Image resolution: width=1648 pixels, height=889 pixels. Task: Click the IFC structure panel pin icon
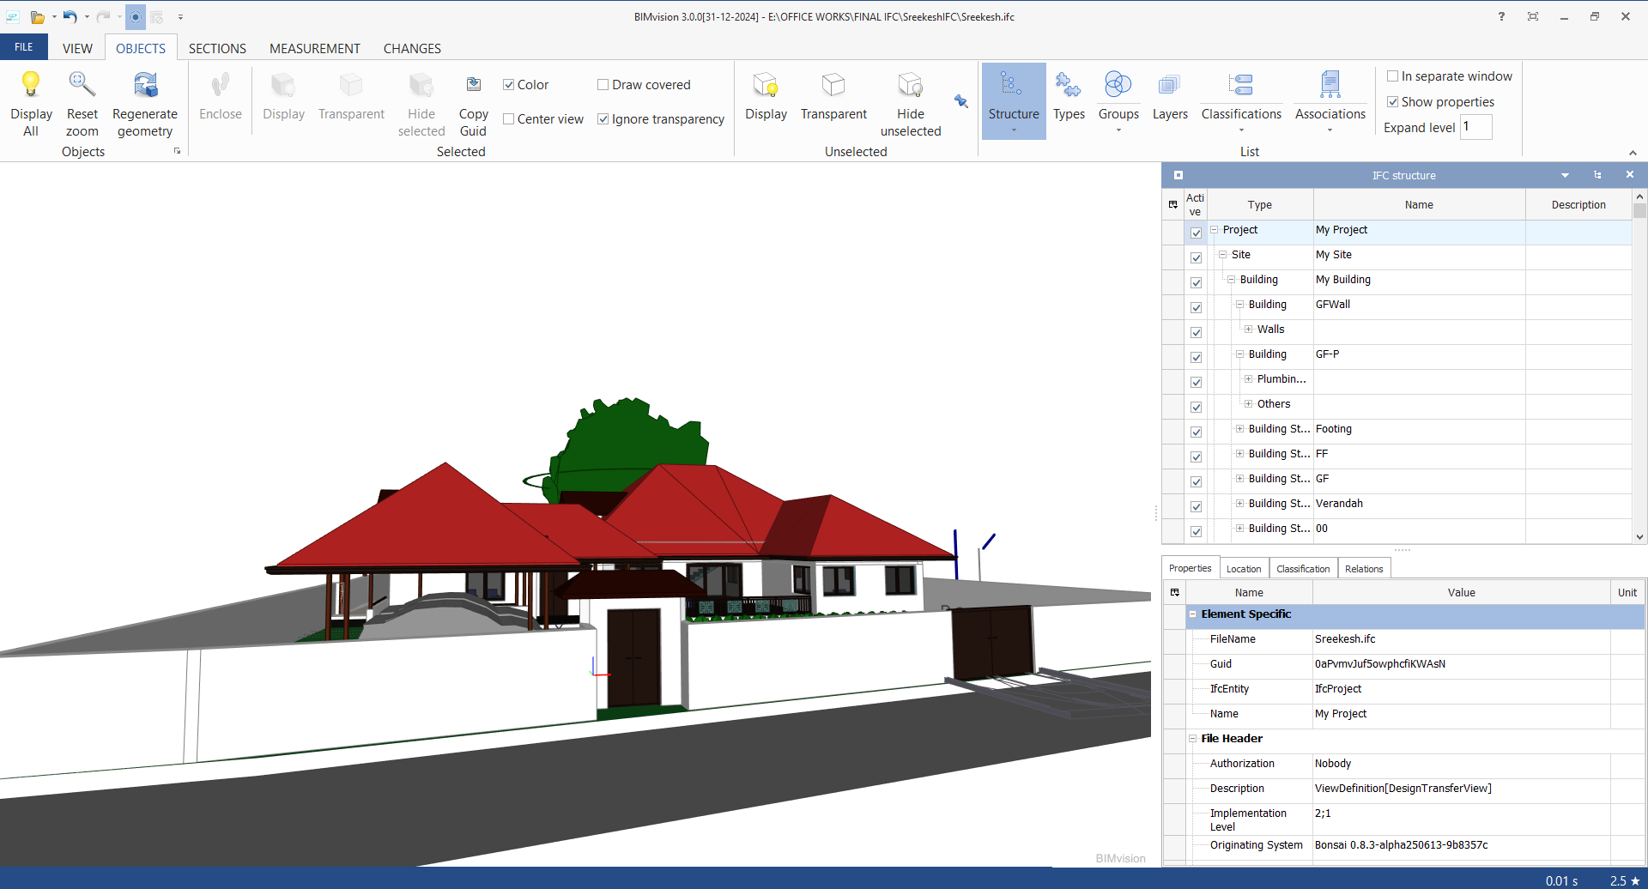(1597, 175)
